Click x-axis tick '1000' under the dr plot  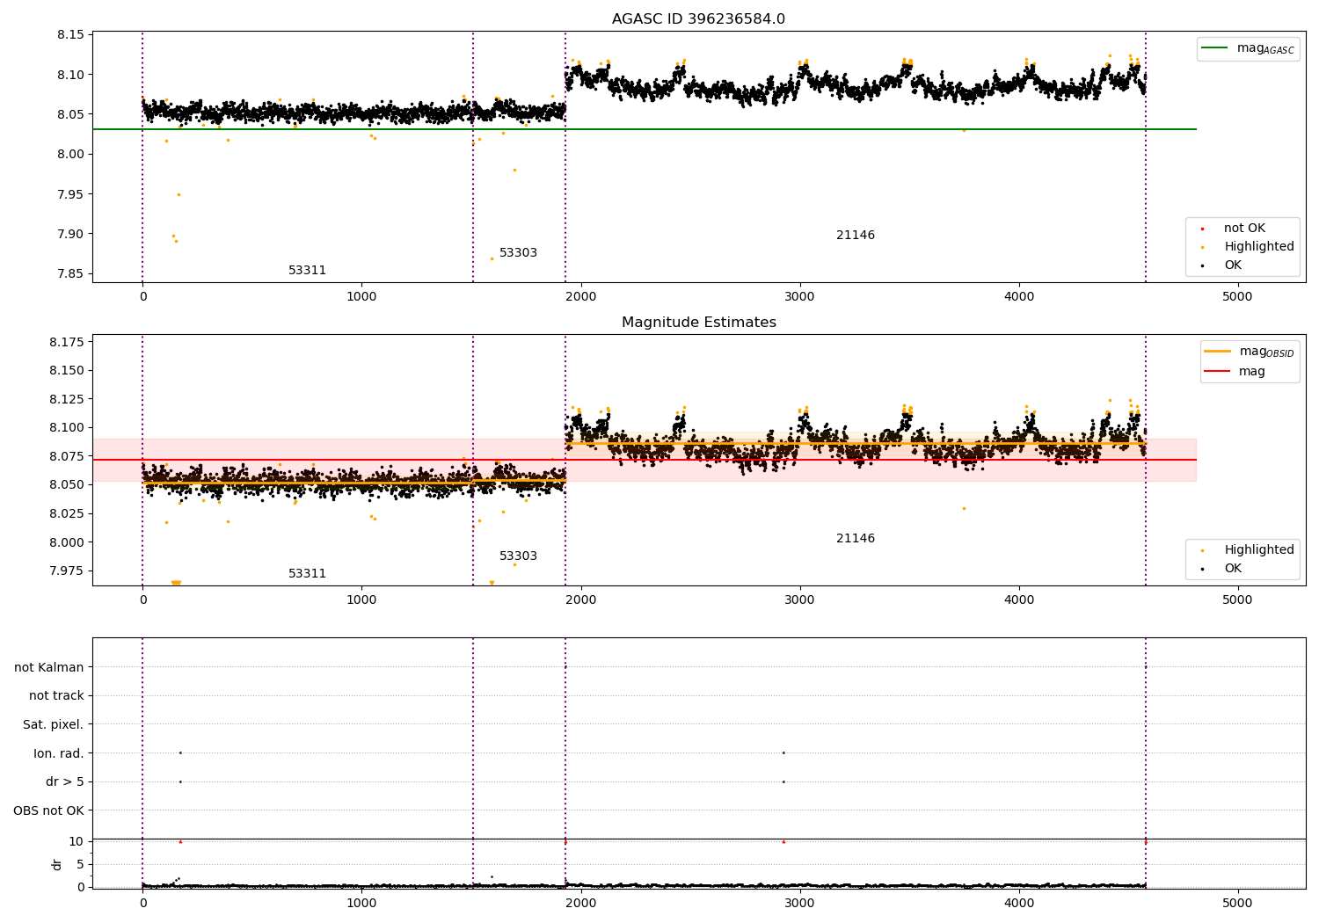[x=361, y=903]
